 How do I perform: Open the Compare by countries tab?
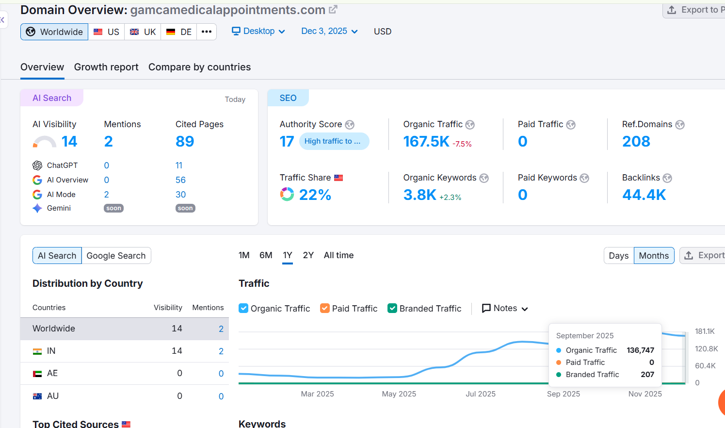point(199,67)
